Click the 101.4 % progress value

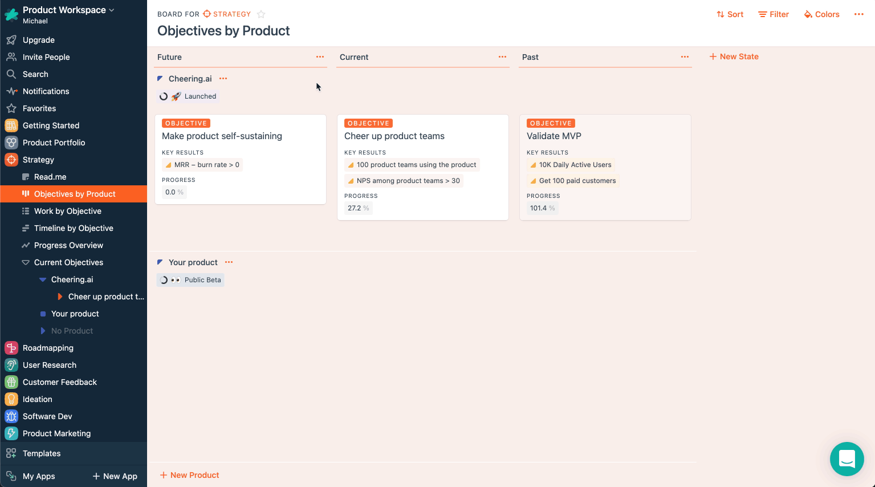click(543, 208)
